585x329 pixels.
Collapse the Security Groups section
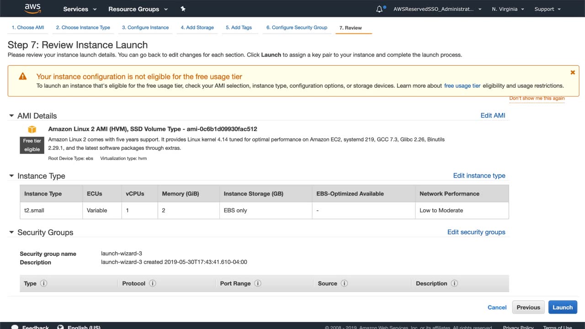pos(12,232)
